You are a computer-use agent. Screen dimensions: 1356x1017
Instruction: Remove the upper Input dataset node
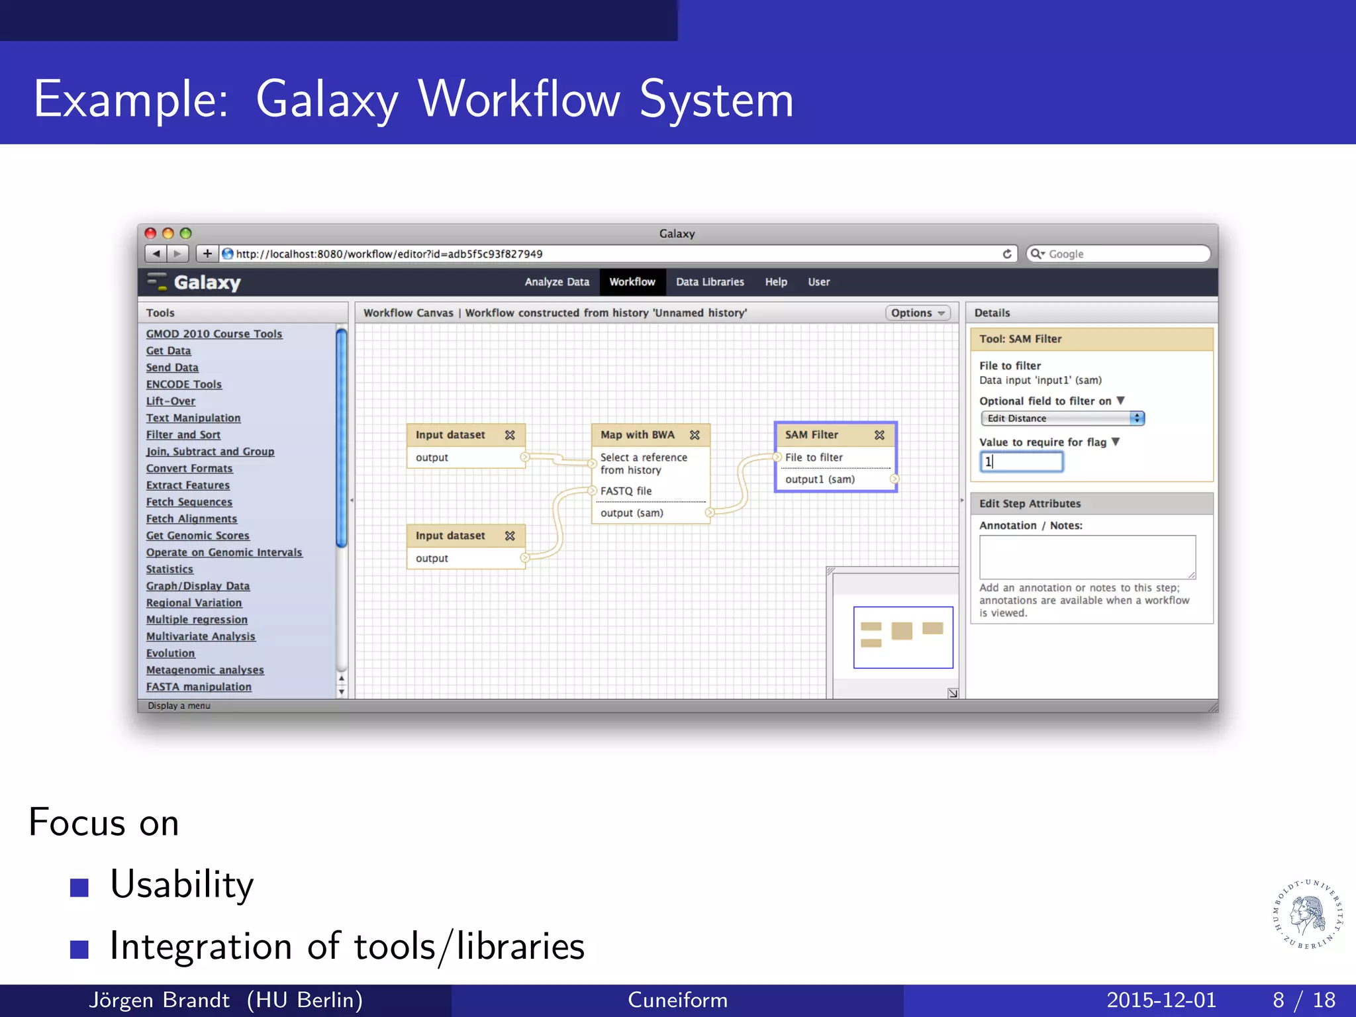pyautogui.click(x=510, y=435)
